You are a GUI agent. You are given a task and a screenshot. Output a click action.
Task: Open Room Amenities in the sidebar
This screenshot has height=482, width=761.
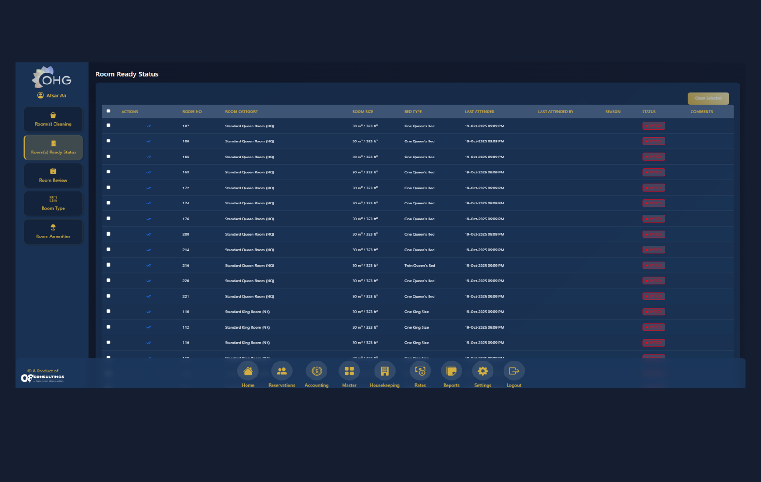[53, 231]
